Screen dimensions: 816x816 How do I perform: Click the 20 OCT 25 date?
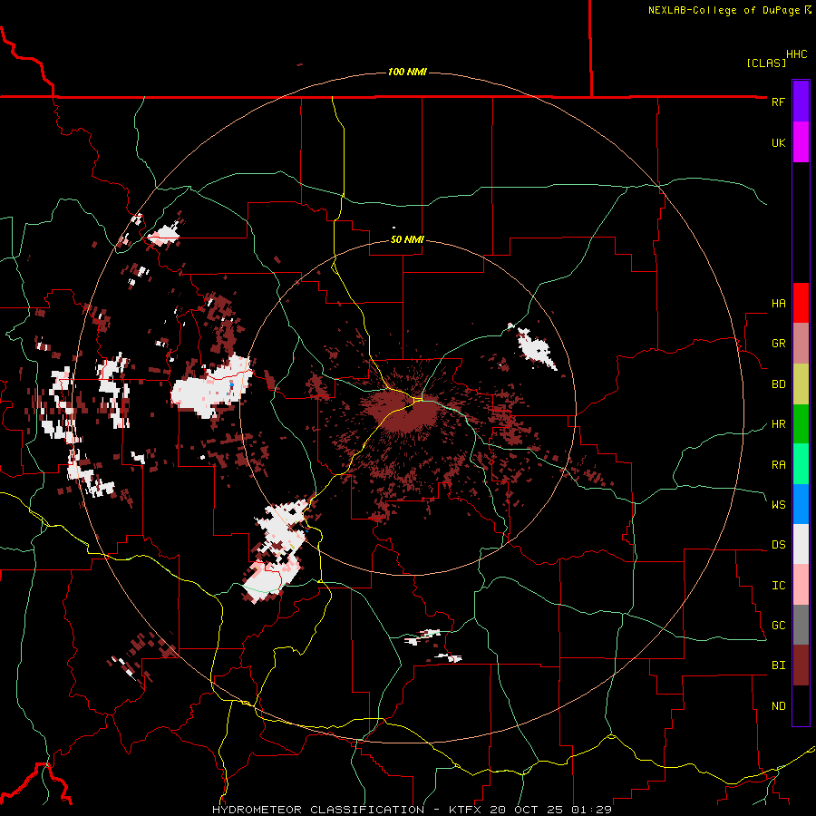coord(527,810)
